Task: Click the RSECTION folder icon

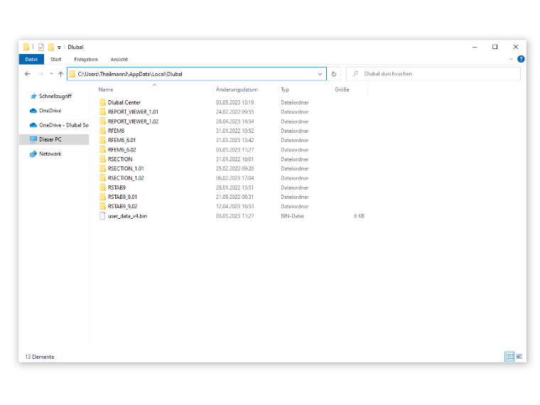Action: (102, 159)
